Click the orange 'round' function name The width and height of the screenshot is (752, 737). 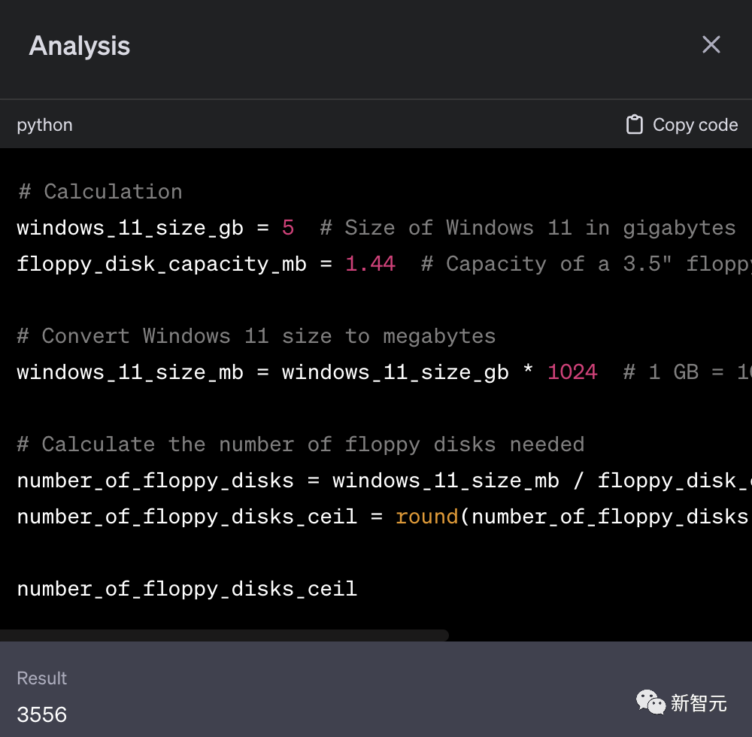coord(427,517)
